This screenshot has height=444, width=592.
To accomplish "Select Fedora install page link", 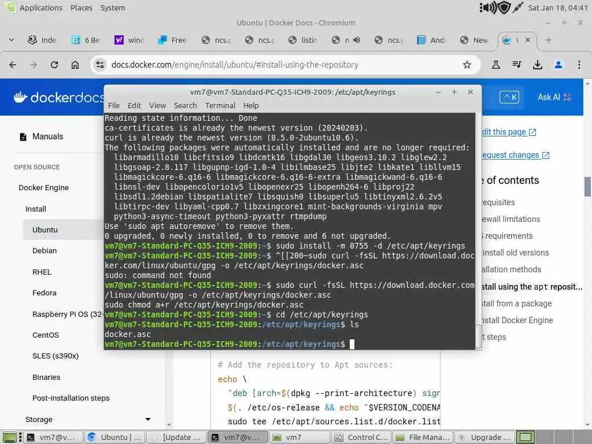I will click(44, 293).
